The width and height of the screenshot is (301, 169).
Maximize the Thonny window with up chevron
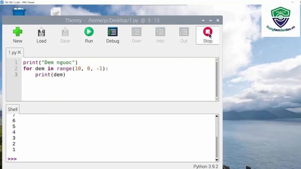point(210,21)
